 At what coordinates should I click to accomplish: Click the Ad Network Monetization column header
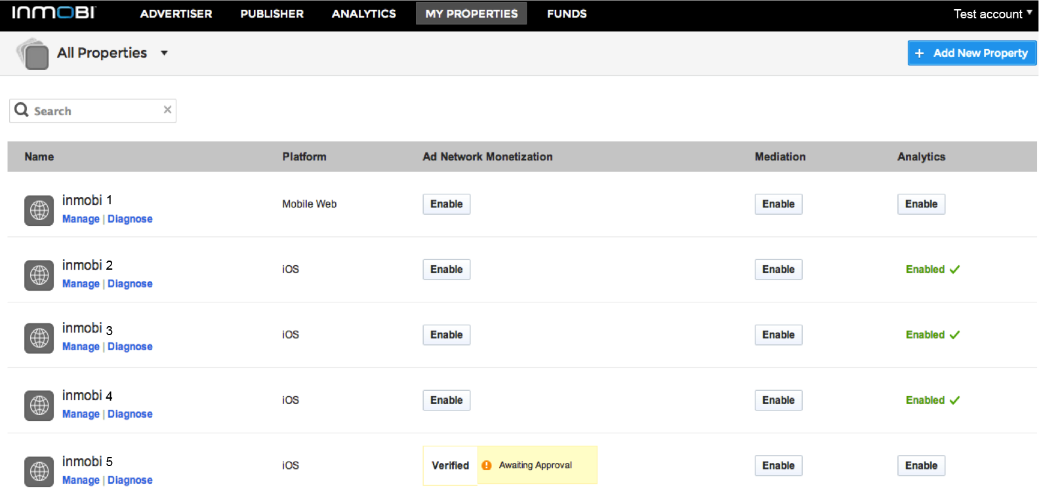(487, 156)
